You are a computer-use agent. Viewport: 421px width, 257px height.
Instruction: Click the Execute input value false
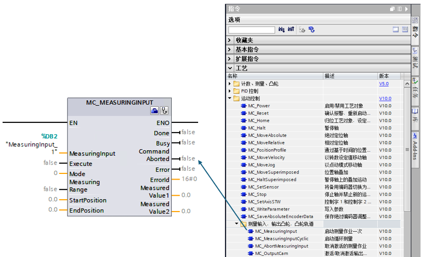tap(50, 163)
